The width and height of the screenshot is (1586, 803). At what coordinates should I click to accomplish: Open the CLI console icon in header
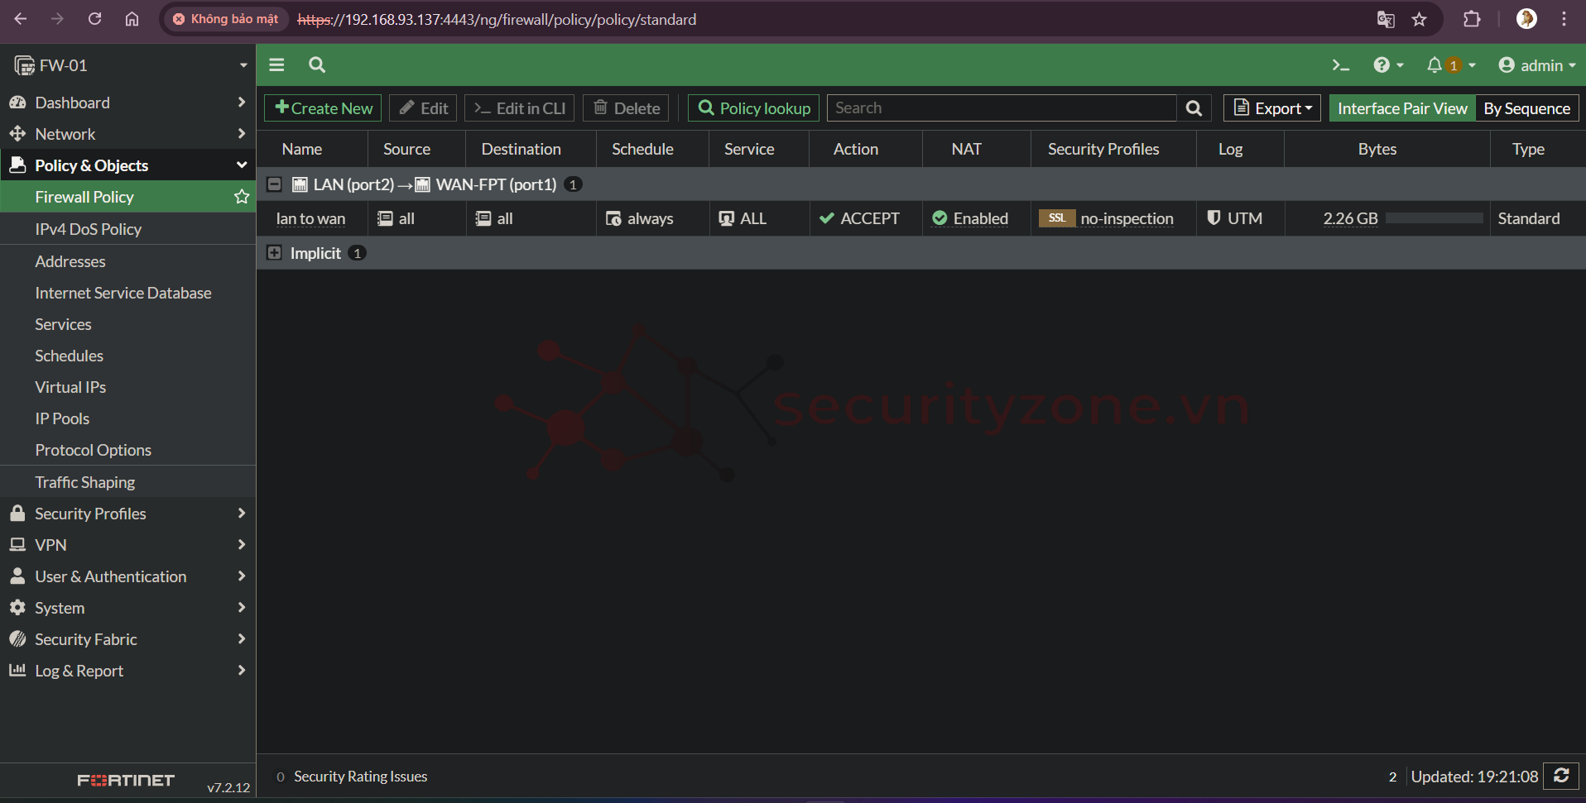(1340, 65)
